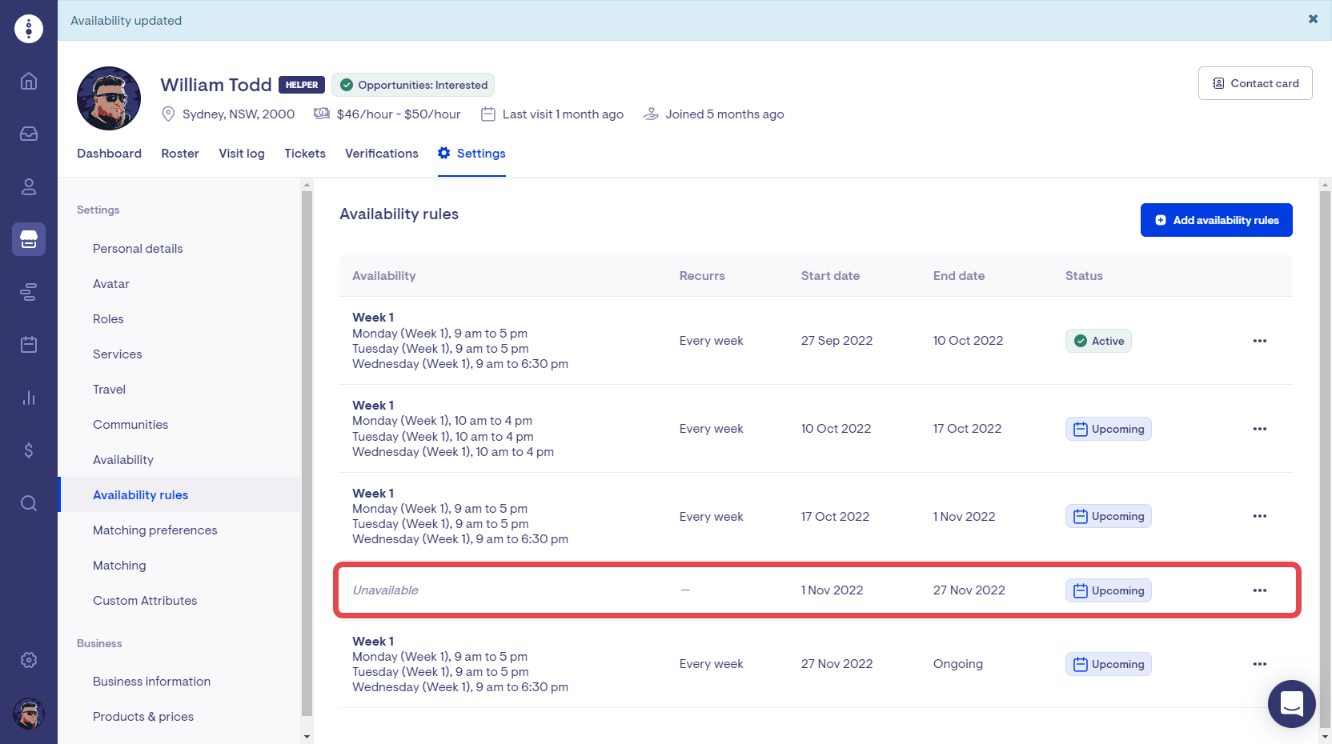The image size is (1332, 744).
Task: Open the Contact card
Action: pyautogui.click(x=1254, y=83)
